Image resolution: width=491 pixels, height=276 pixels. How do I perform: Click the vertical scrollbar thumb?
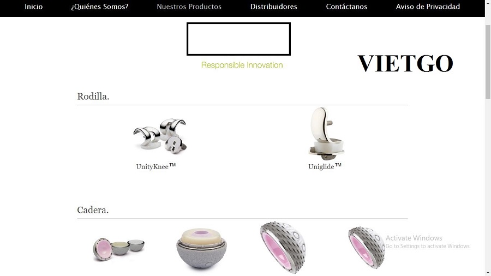click(x=488, y=62)
